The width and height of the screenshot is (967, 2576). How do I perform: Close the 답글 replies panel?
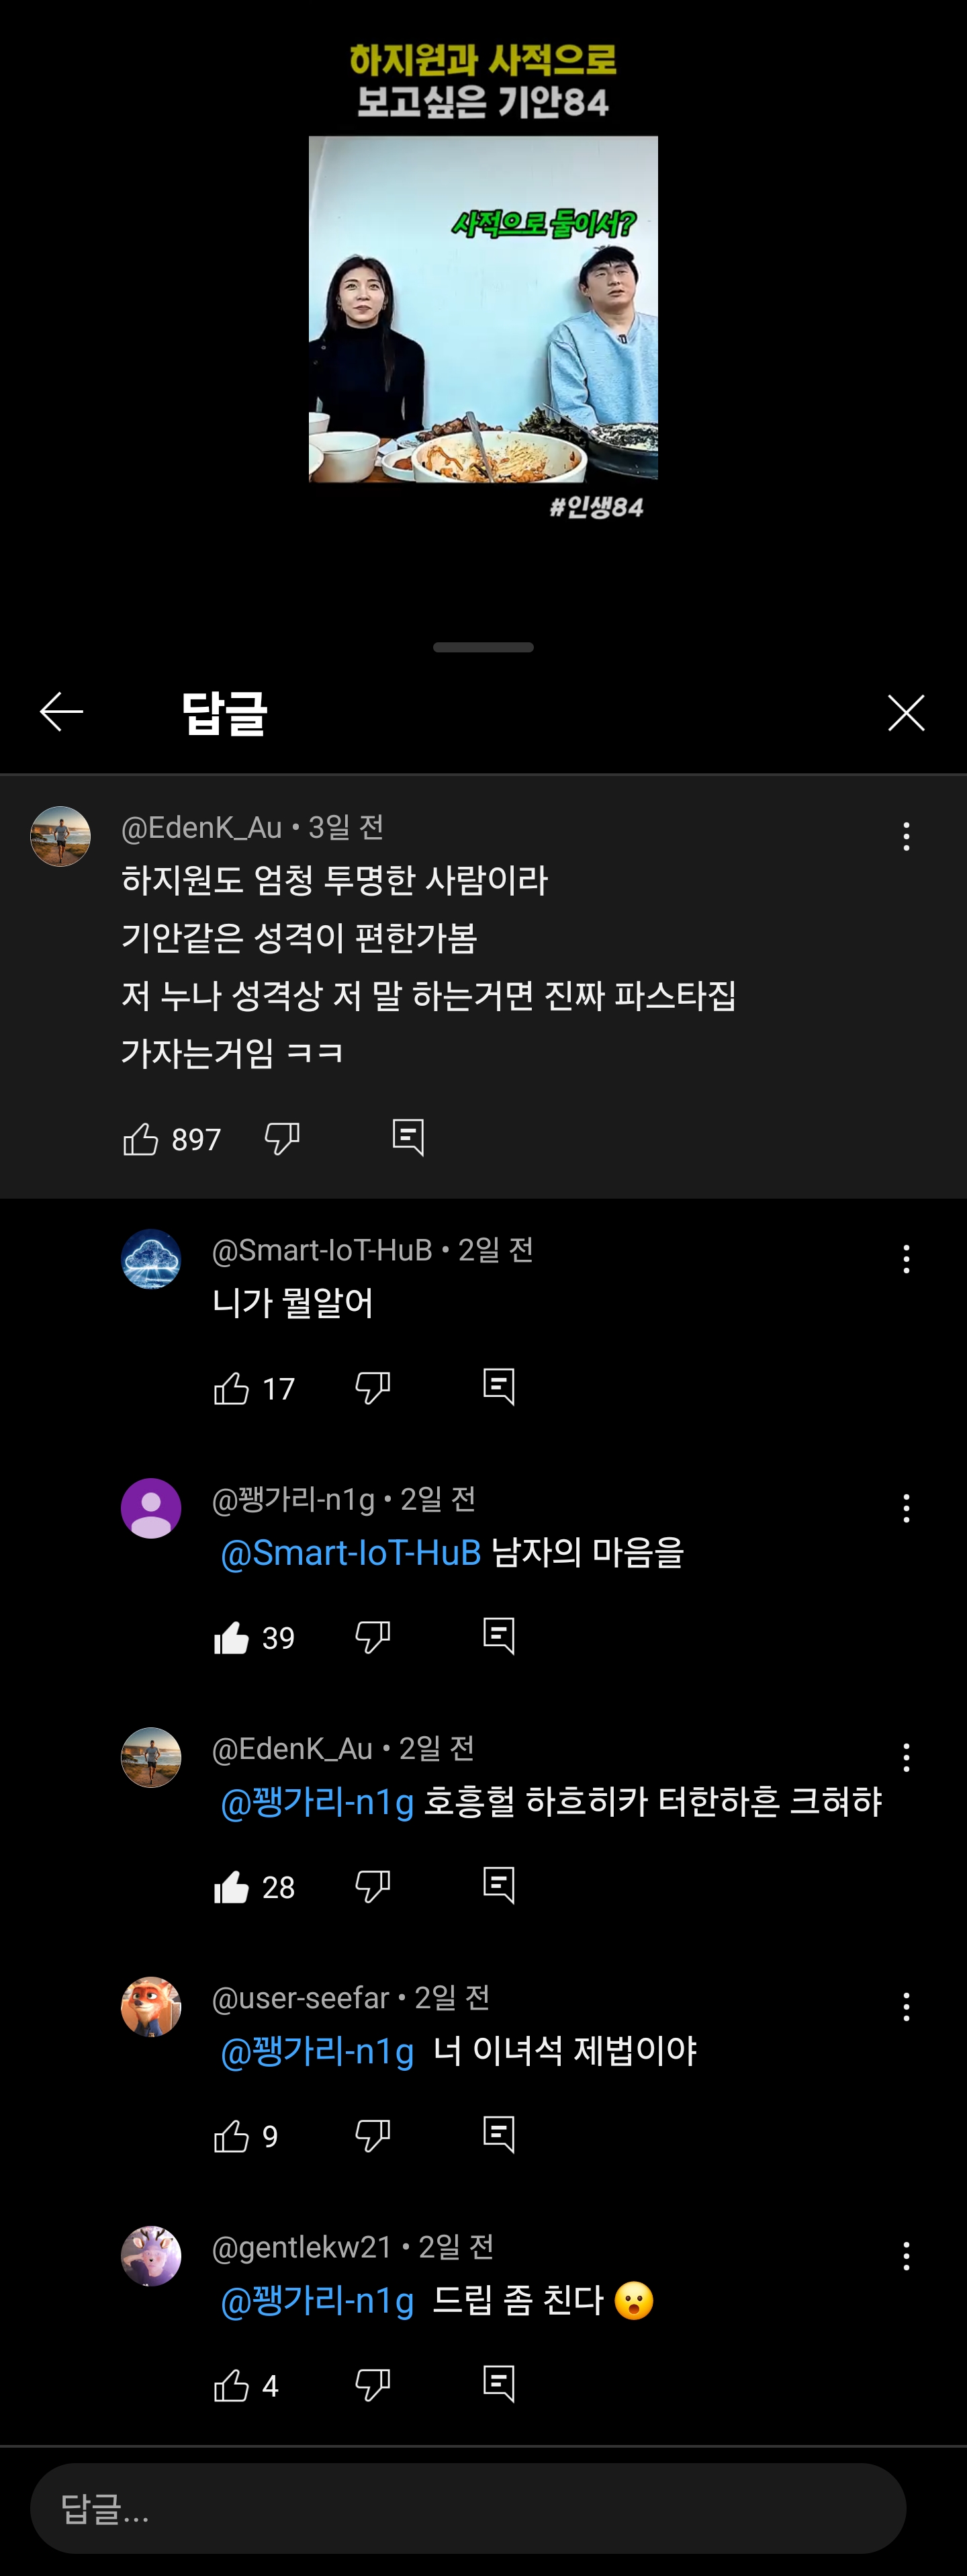pyautogui.click(x=905, y=713)
